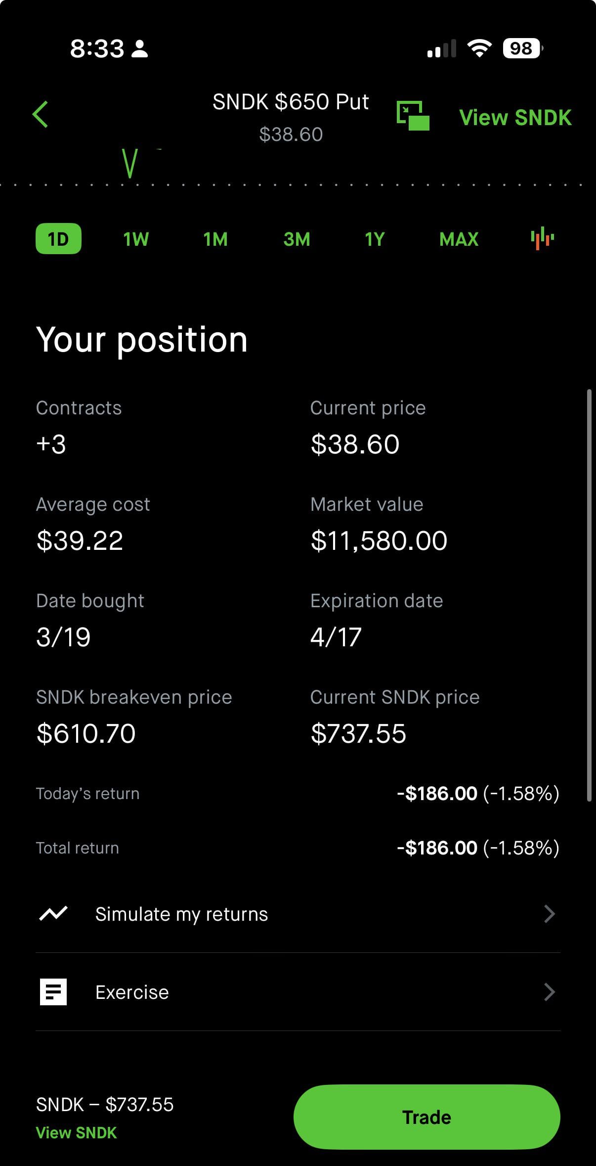Tap the Wi-Fi status icon
This screenshot has height=1166, width=596.
(x=479, y=48)
